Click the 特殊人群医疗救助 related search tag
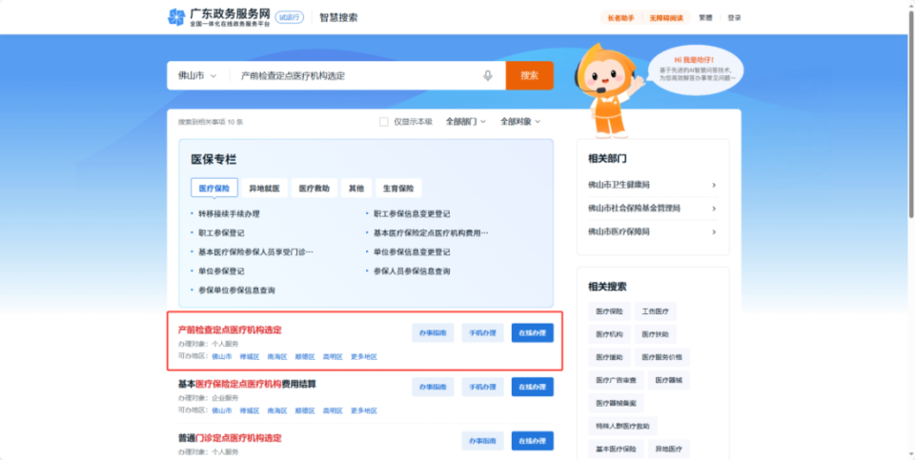Viewport: 915px width, 460px height. [622, 426]
